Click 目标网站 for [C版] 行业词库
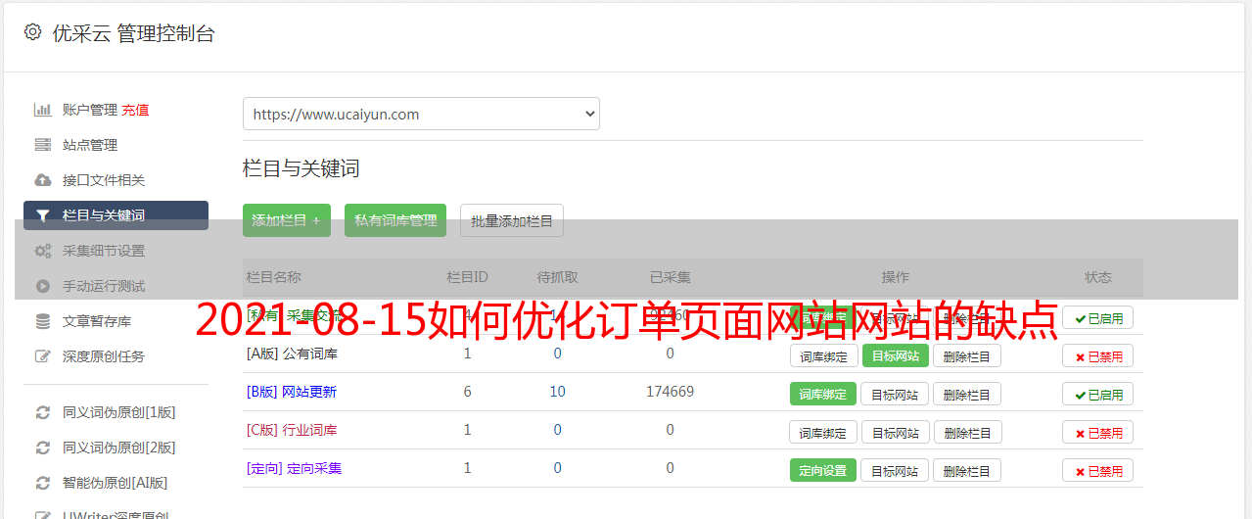The width and height of the screenshot is (1252, 519). [896, 432]
